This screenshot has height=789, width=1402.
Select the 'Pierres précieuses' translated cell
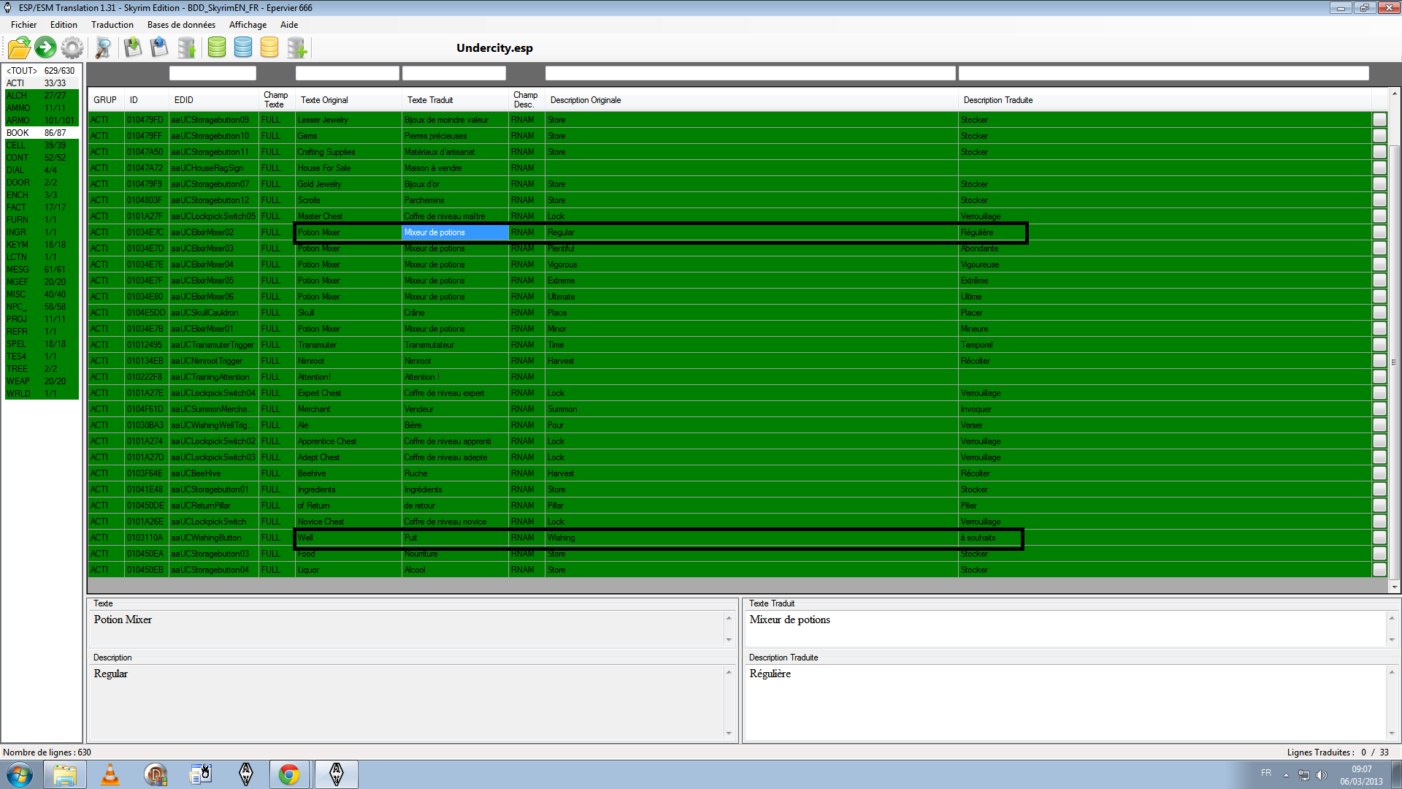[x=455, y=136]
